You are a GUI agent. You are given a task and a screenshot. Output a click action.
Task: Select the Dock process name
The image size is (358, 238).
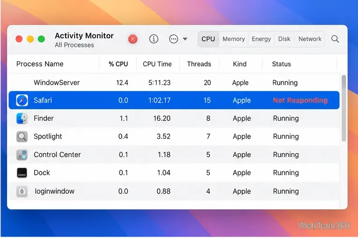tap(42, 173)
